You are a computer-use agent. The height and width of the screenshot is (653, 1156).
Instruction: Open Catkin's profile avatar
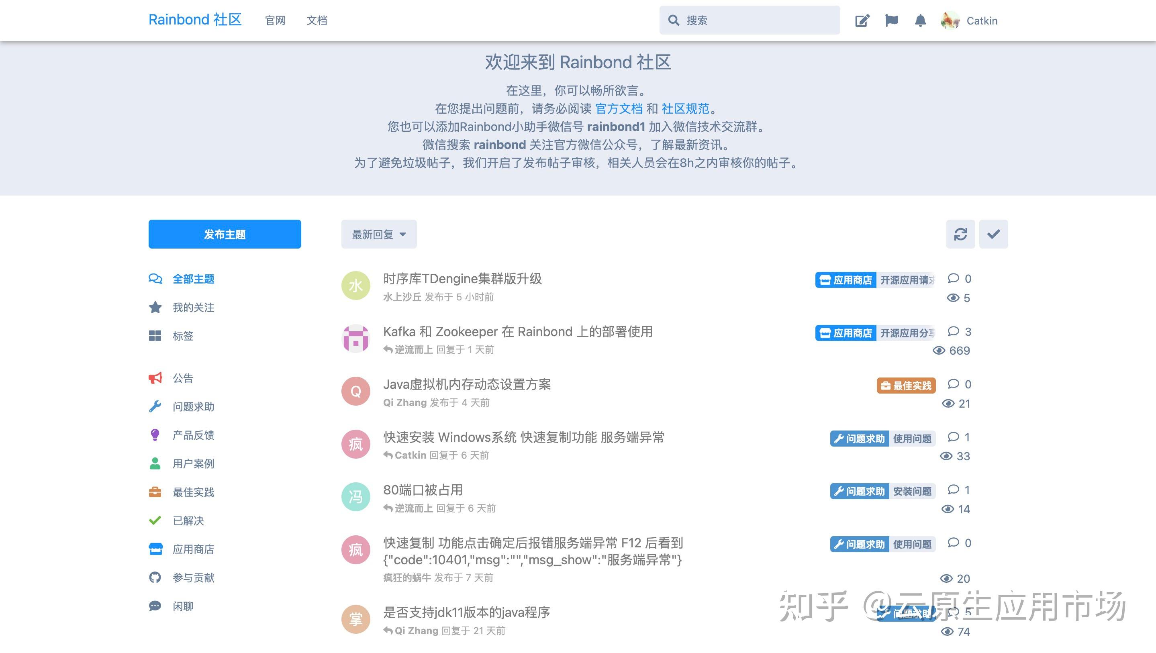click(x=948, y=20)
